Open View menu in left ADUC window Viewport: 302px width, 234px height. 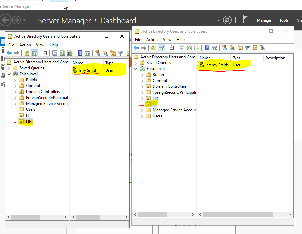click(x=40, y=45)
